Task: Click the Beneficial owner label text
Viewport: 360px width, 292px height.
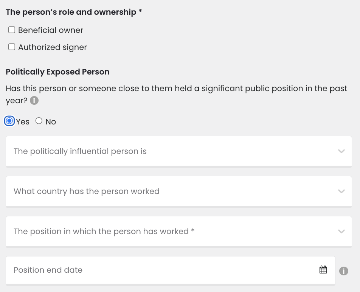Action: [51, 30]
